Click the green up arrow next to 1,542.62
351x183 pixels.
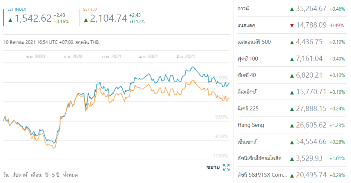tap(10, 20)
